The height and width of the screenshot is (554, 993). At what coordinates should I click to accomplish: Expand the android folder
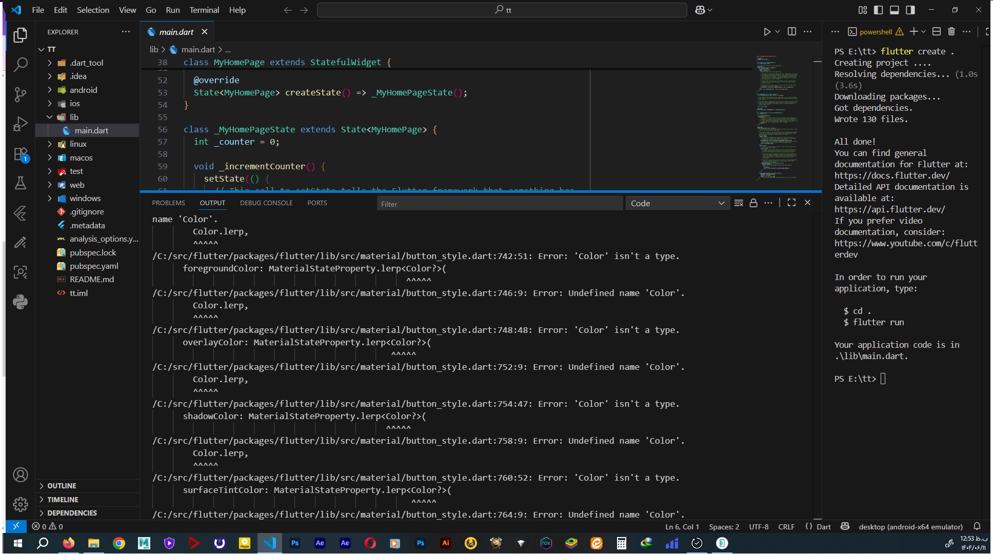(82, 90)
